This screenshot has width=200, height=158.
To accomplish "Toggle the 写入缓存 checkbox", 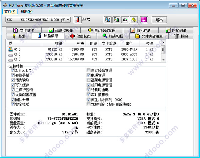I will coord(12,85).
